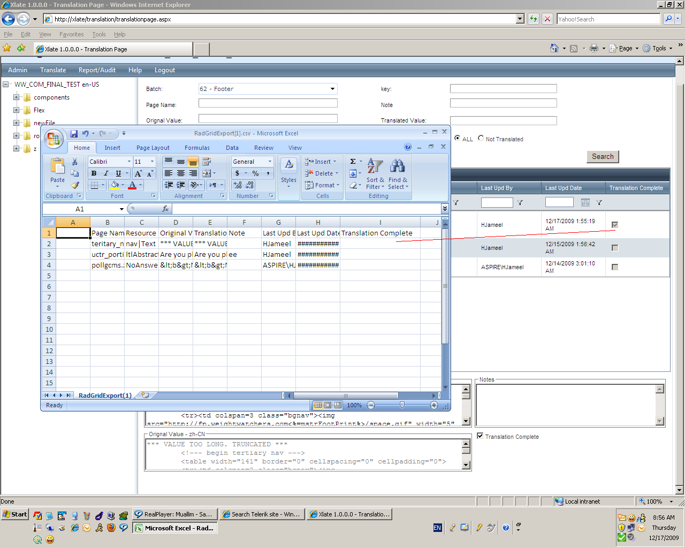Toggle Translation Complete for ASPIRE\HJameel row
Viewport: 685px width, 548px height.
[615, 267]
